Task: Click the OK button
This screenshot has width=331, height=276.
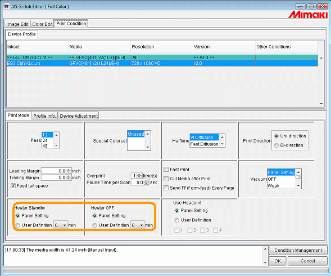Action: pos(278,261)
